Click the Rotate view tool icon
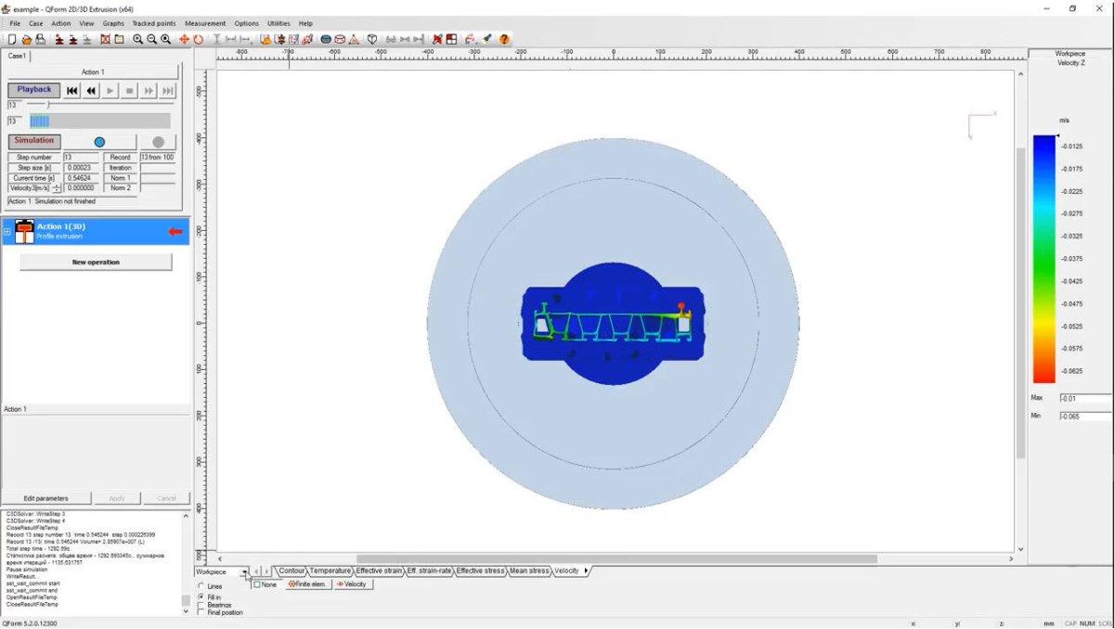The image size is (1114, 629). tap(197, 40)
